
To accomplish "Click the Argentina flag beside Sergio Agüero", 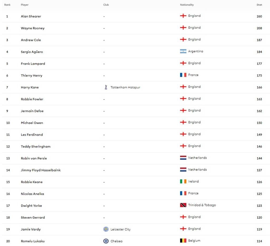I will coord(183,51).
